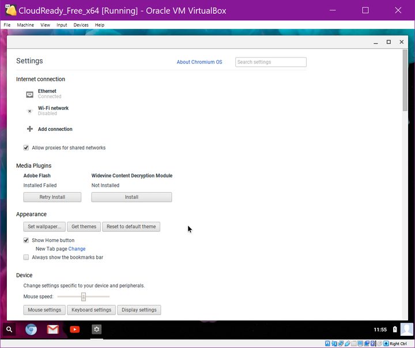Close the Chromium OS Settings window
The image size is (415, 348).
402,42
